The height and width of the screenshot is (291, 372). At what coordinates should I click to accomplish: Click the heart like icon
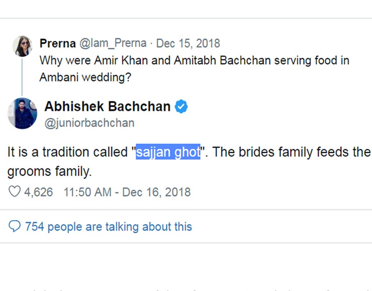pos(14,192)
